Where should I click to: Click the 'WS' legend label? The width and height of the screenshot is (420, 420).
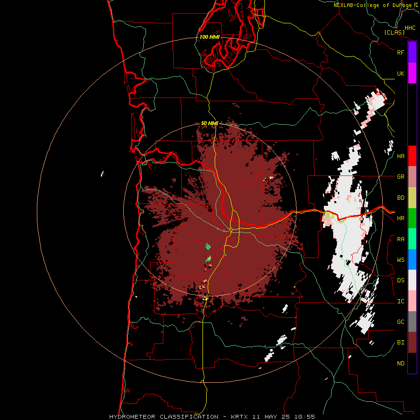point(400,260)
